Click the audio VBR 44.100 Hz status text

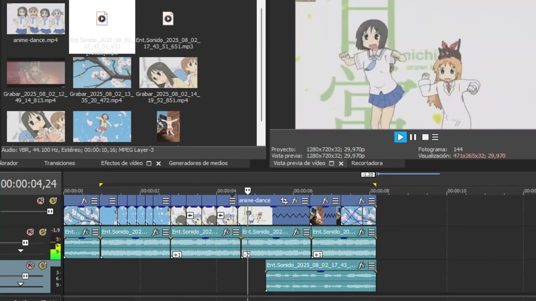(78, 150)
